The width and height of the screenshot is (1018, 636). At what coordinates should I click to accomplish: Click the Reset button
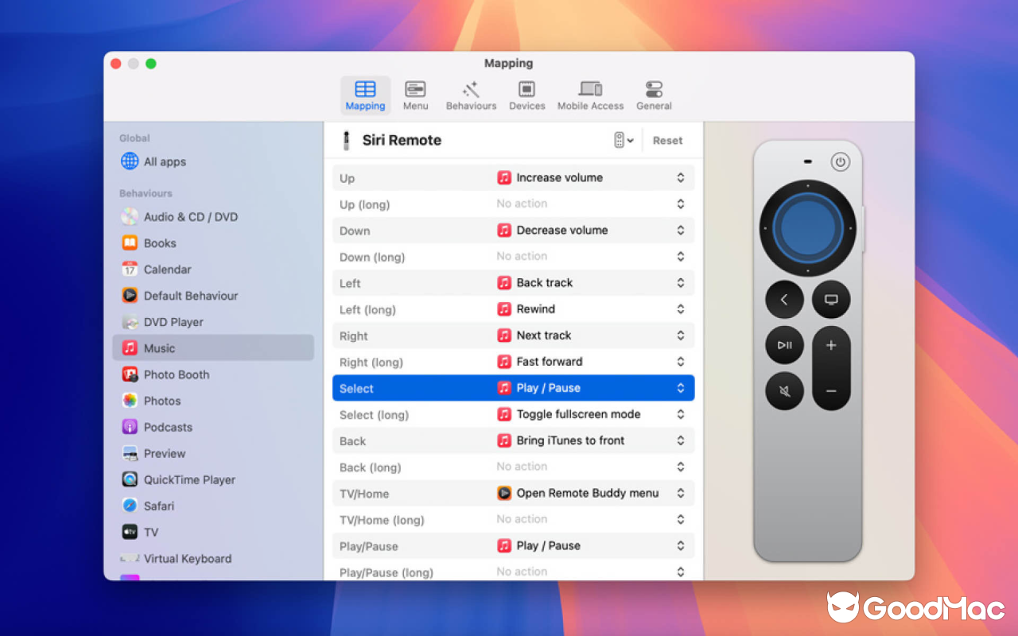[x=667, y=140]
